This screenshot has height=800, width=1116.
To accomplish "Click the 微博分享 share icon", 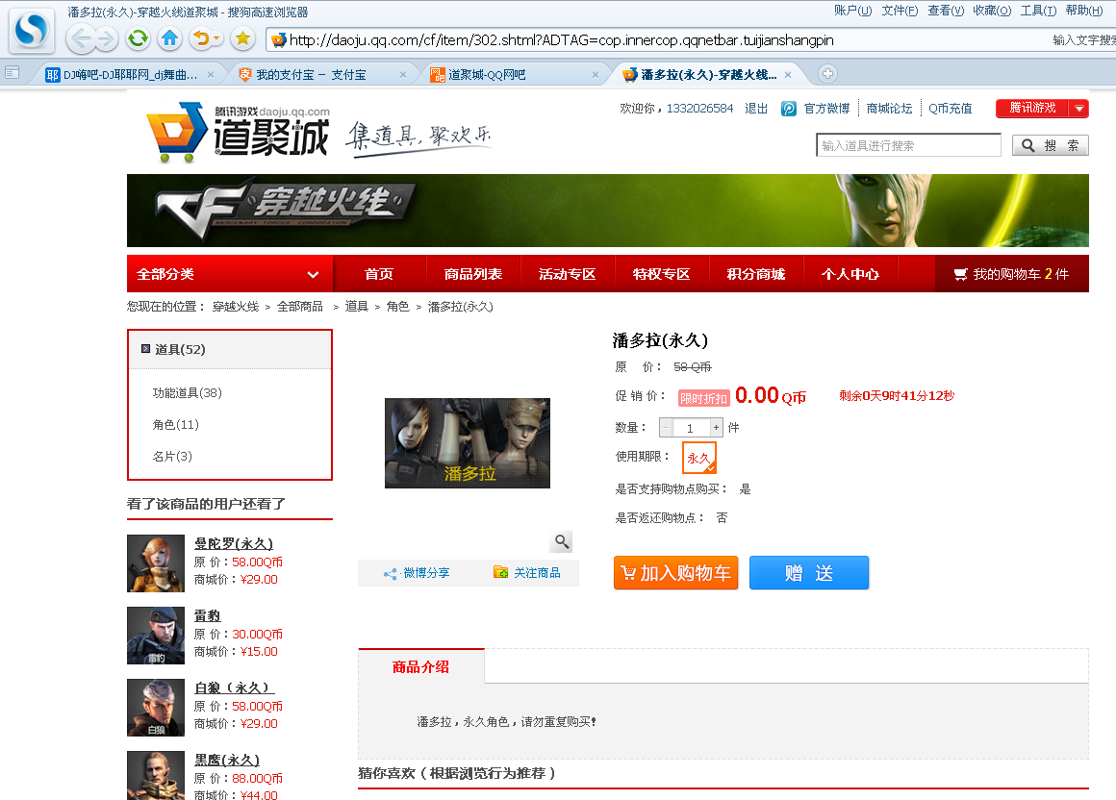I will click(x=390, y=573).
